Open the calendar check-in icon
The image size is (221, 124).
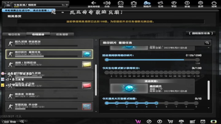coord(203,121)
